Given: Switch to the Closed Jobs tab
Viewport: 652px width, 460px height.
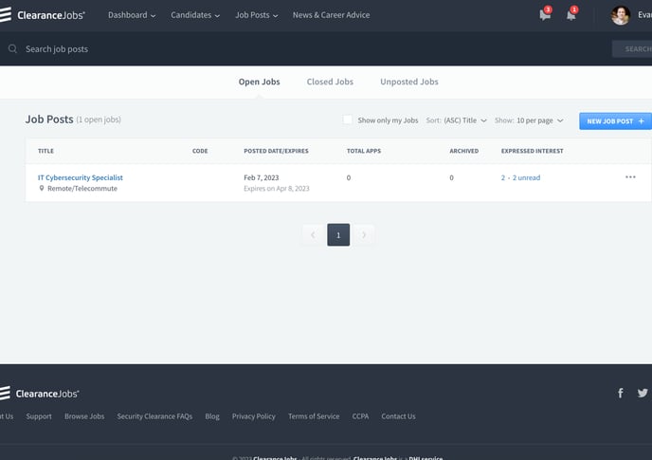Looking at the screenshot, I should [x=330, y=82].
